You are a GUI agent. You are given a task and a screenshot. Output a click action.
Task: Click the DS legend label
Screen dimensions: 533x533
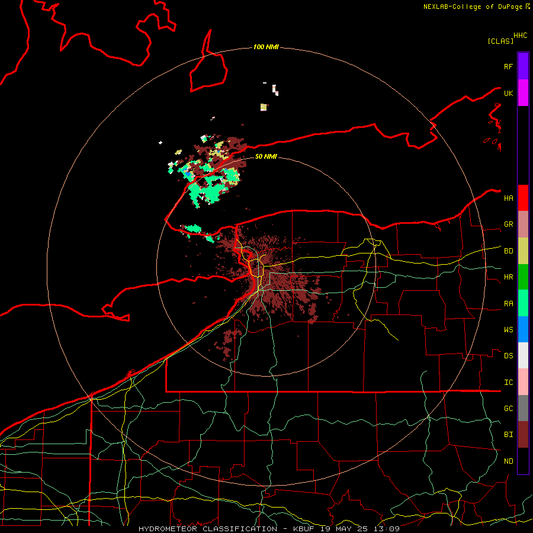(508, 356)
